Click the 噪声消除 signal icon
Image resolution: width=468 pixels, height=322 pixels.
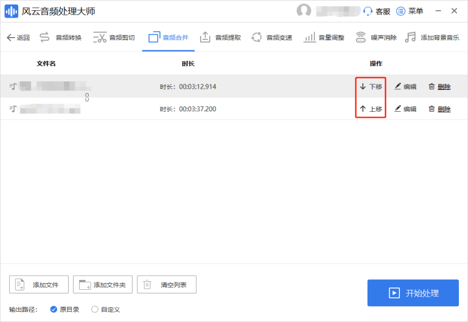point(360,37)
